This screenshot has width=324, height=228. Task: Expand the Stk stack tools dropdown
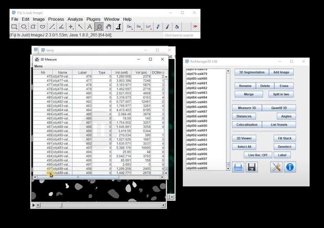(x=139, y=27)
